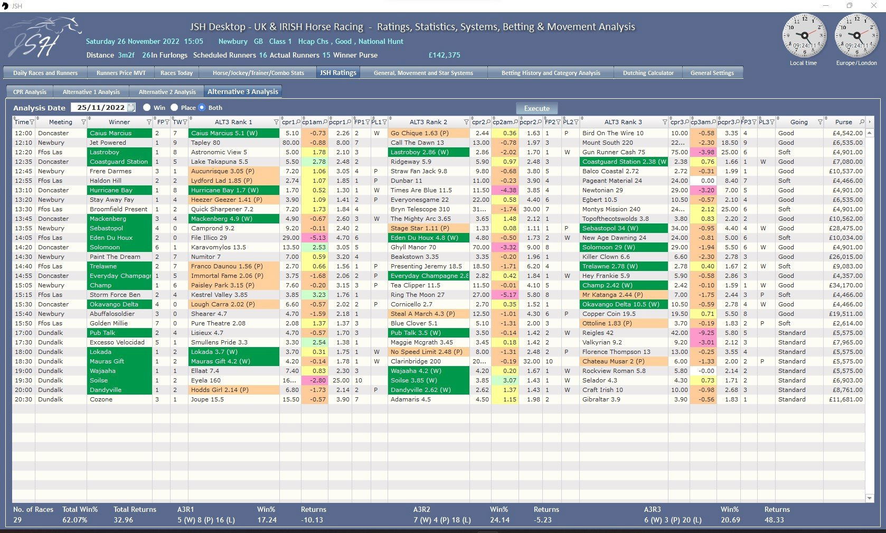Select the cell 'Everyonesgame 22'
The width and height of the screenshot is (886, 533).
click(428, 200)
